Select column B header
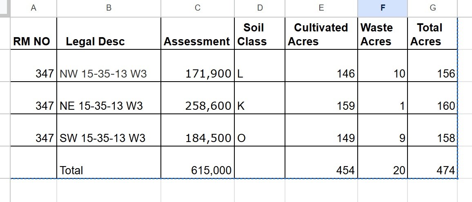 (109, 8)
